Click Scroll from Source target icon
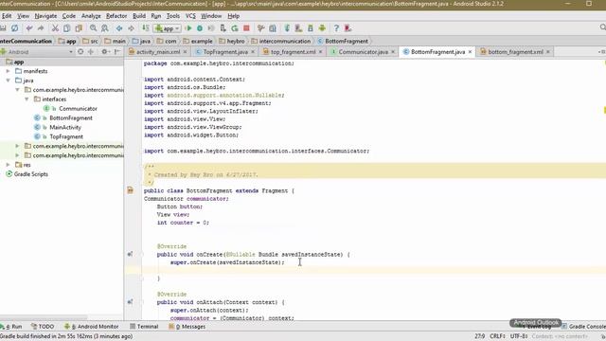This screenshot has height=341, width=606. [x=80, y=52]
